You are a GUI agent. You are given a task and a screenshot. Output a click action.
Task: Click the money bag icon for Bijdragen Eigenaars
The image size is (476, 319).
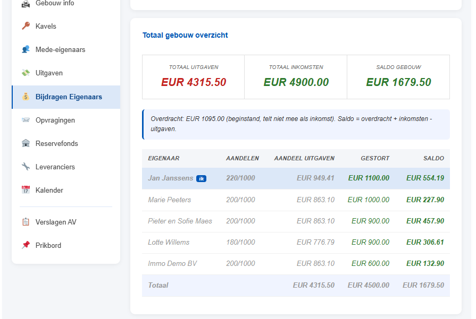pos(26,97)
